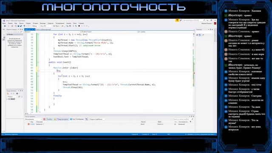272x153 pixels.
Task: Open the Правка menu
Action: click(x=10, y=23)
